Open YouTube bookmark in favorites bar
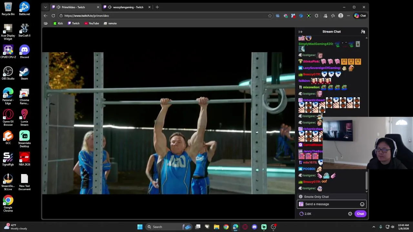 tap(92, 24)
